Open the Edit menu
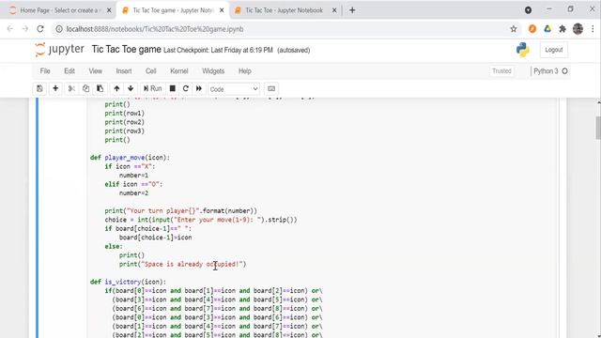This screenshot has width=601, height=338. tap(69, 71)
